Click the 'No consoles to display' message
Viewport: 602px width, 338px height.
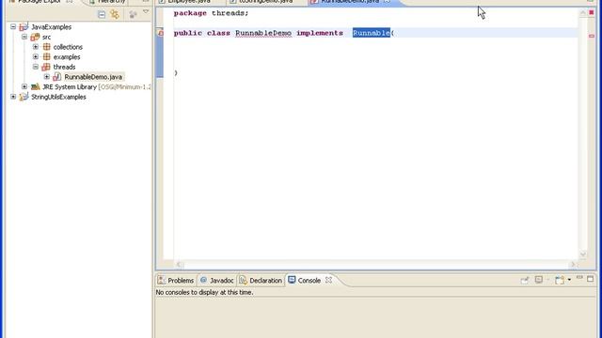coord(204,292)
